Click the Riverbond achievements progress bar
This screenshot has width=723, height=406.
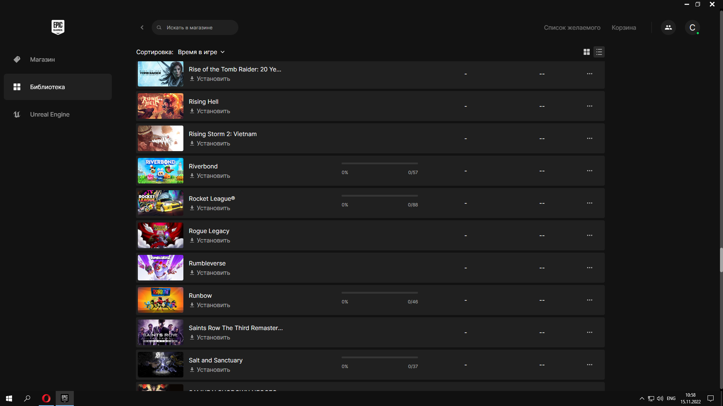coord(380,164)
